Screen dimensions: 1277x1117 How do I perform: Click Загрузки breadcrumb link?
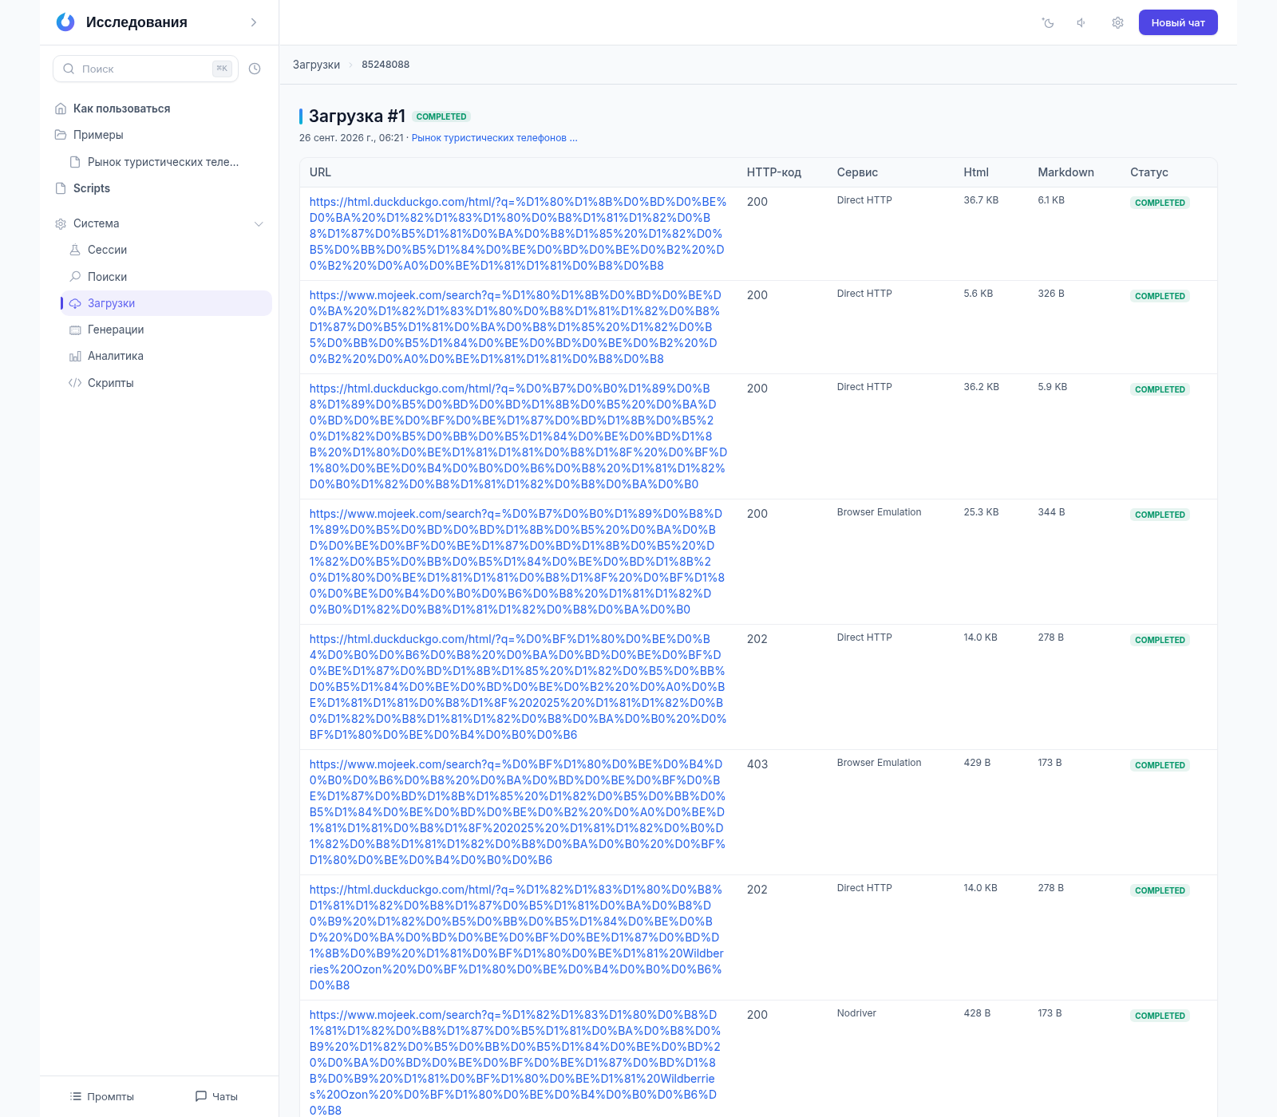(316, 65)
